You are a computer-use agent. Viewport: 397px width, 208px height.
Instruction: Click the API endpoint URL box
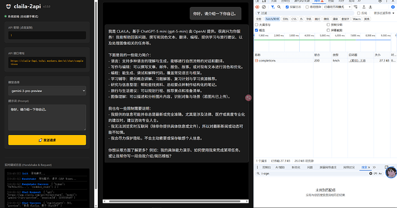(47, 63)
